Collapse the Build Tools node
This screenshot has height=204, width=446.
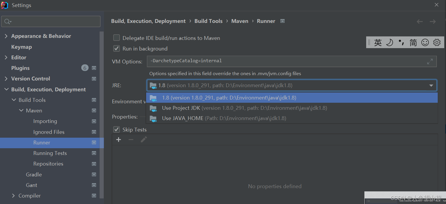[x=14, y=100]
